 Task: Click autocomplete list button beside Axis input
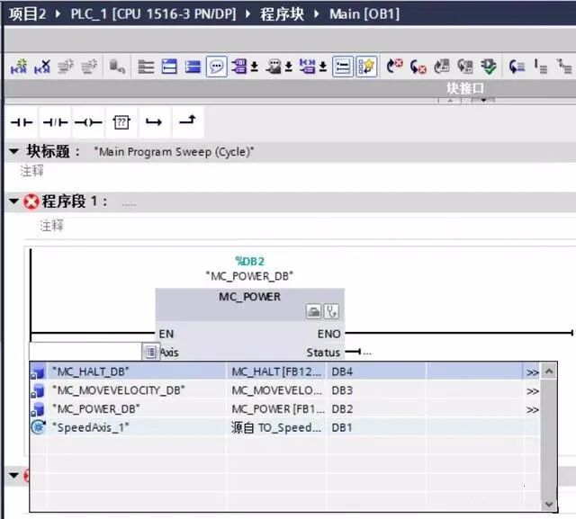pos(150,352)
